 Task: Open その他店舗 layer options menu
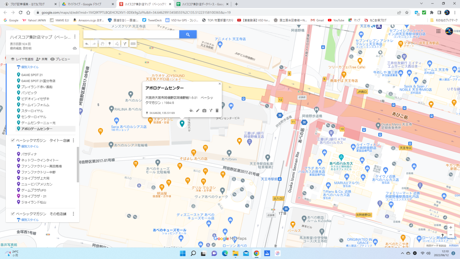74,214
